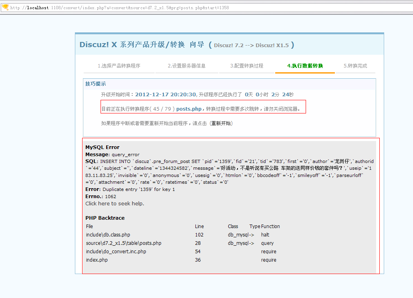Click backtrace file index.php
This screenshot has height=298, width=413.
tap(97, 260)
